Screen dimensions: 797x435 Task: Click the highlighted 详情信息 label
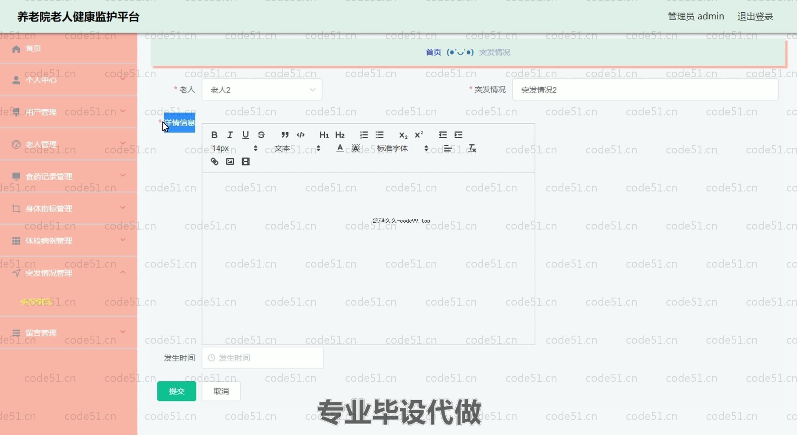point(179,123)
